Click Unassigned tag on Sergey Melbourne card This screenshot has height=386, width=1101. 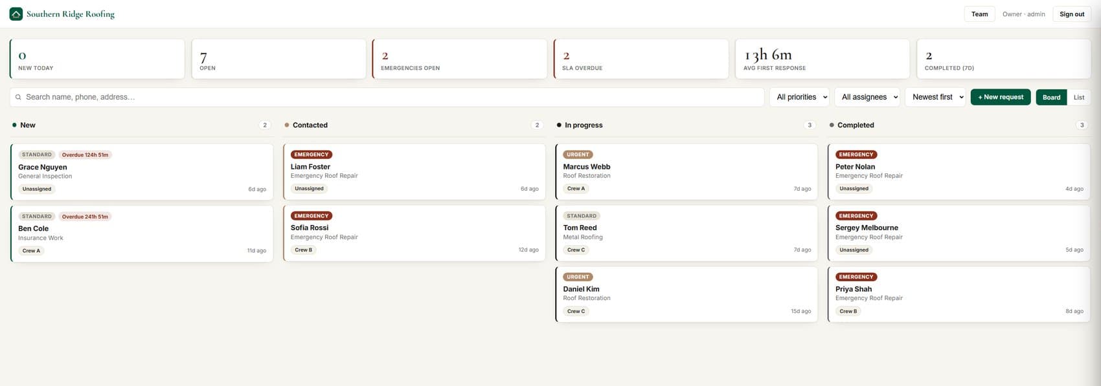pyautogui.click(x=854, y=250)
